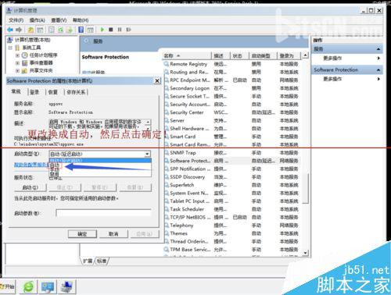Image resolution: width=391 pixels, height=295 pixels.
Task: Choose 自动 from startup type list
Action: point(55,165)
